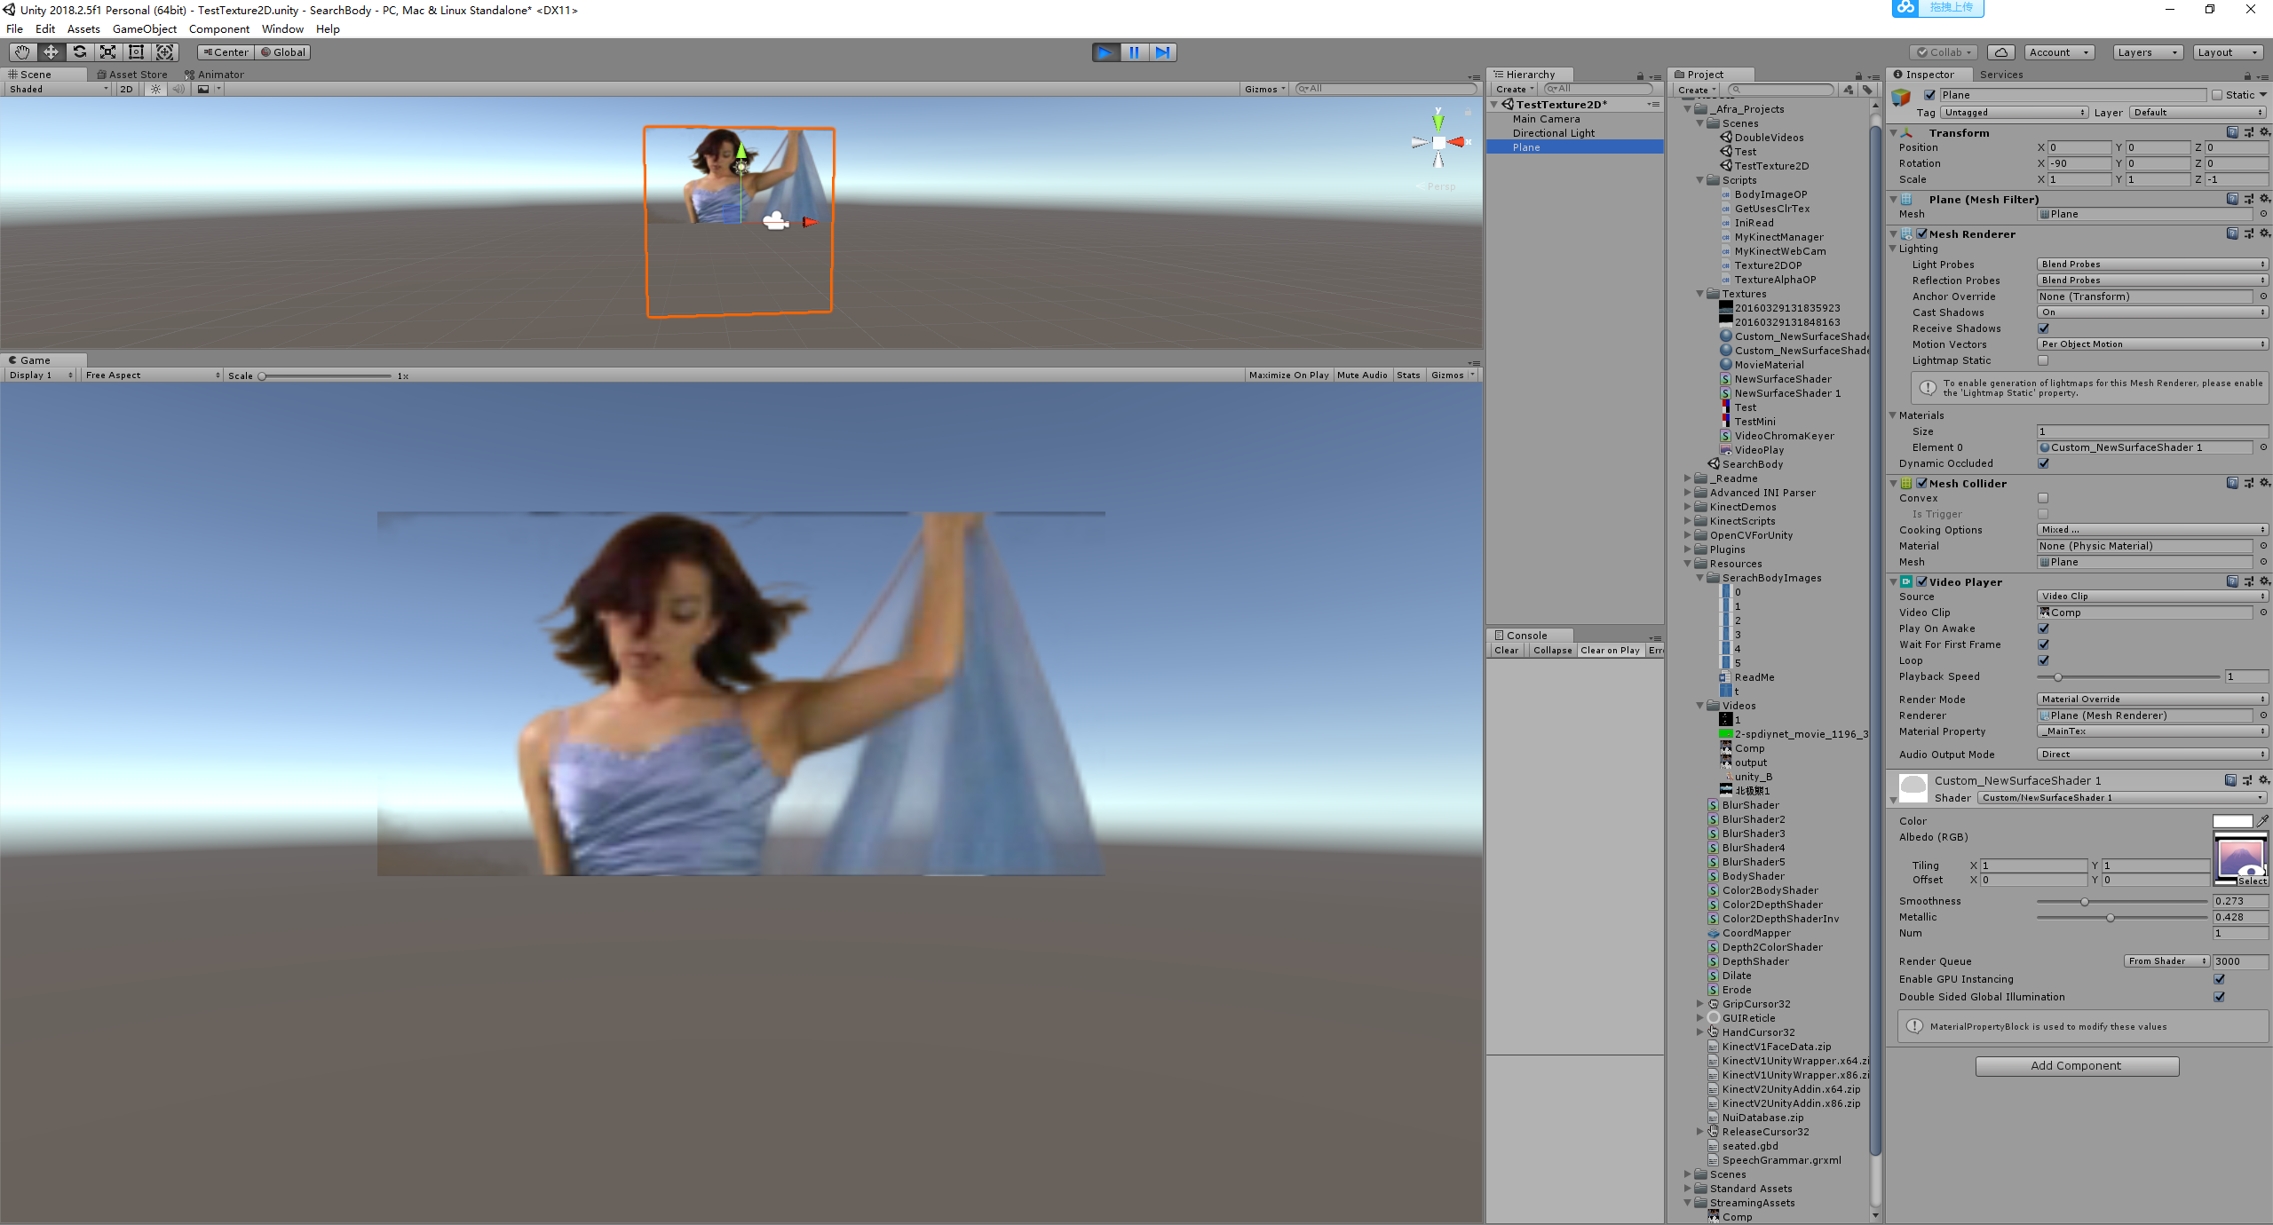Click Maximize On Play button
2273x1225 pixels.
[1288, 375]
